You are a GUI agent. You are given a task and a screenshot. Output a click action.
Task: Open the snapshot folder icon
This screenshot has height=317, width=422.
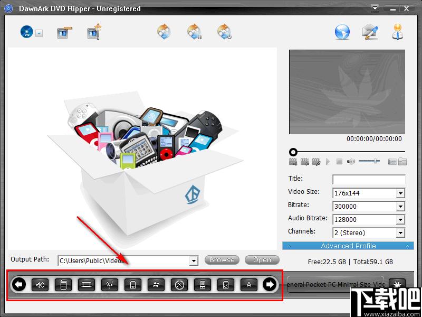pyautogui.click(x=402, y=161)
